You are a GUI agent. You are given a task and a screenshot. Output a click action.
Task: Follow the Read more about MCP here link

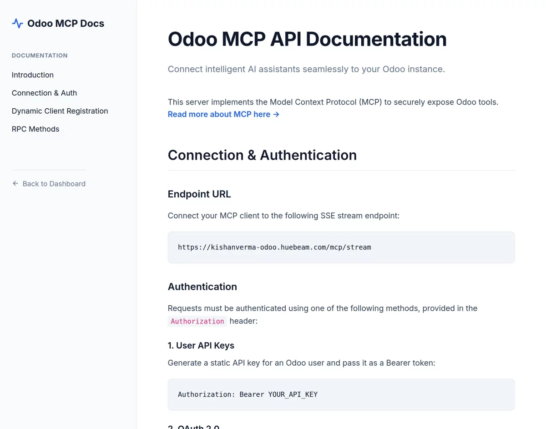point(223,114)
